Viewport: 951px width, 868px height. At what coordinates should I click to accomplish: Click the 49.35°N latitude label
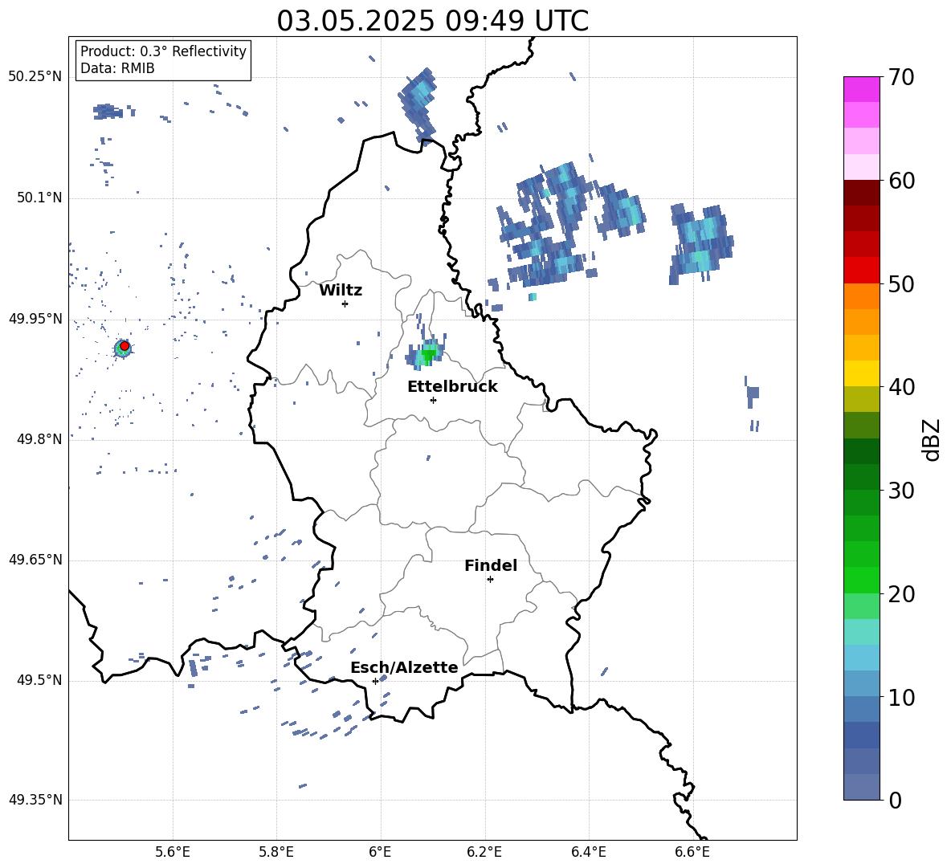35,800
